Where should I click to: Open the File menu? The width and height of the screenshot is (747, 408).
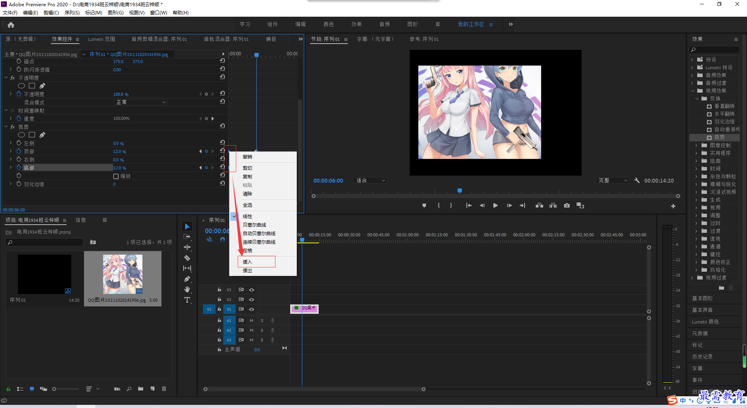pos(10,12)
